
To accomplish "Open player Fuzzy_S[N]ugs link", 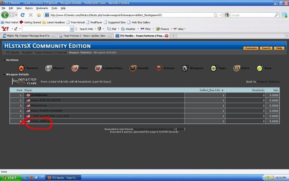I will coord(40,121).
